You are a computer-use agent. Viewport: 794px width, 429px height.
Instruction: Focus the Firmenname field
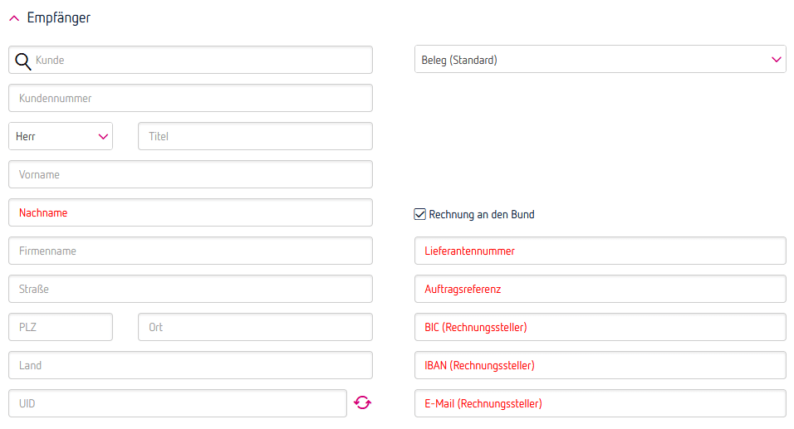pyautogui.click(x=190, y=251)
